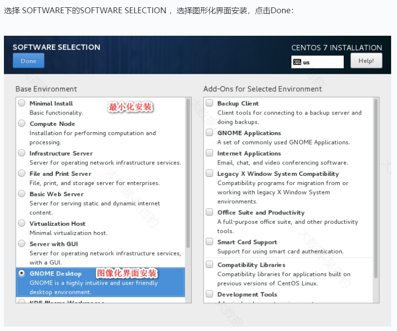The image size is (397, 331).
Task: Enable the Backup Client add-on checkbox
Action: tap(209, 103)
